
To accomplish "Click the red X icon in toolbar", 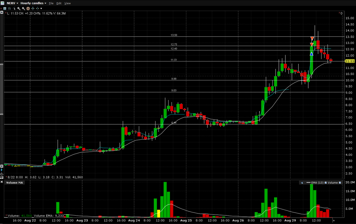I will point(1,9).
